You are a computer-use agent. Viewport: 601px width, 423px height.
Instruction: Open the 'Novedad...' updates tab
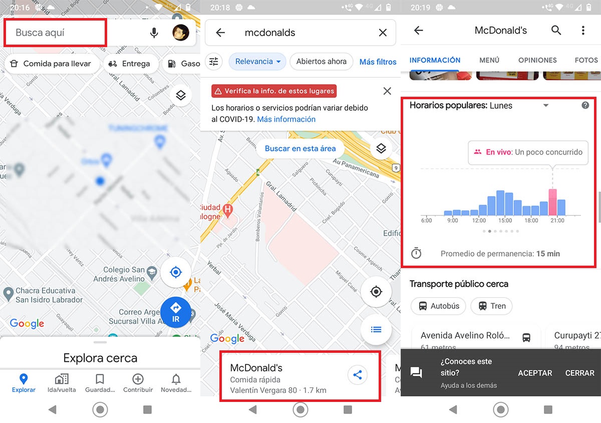[x=176, y=383]
